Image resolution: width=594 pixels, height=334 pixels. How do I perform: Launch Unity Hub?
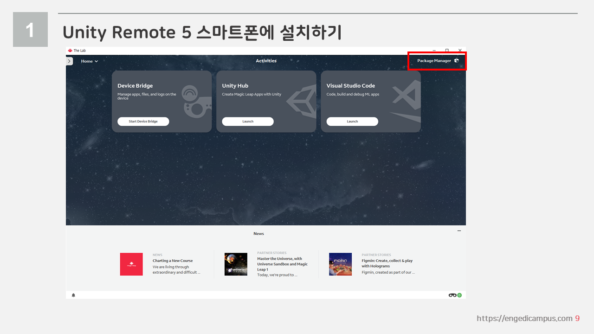click(x=248, y=122)
